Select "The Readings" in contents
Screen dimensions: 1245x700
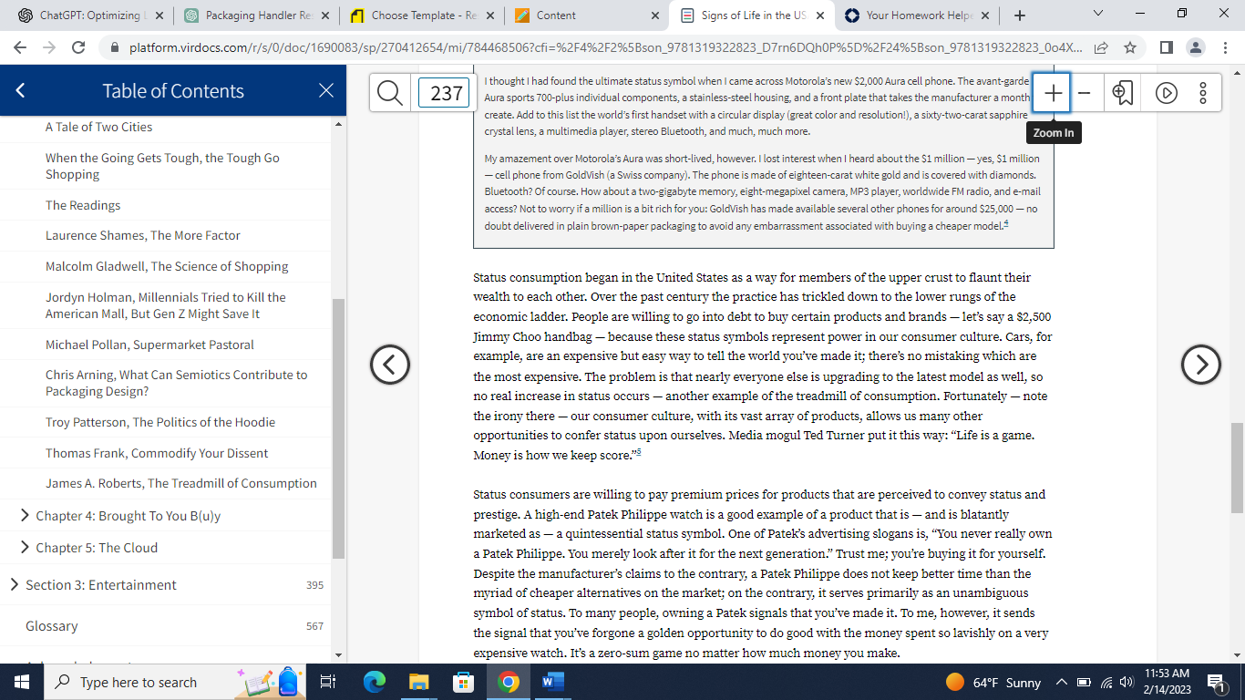(83, 205)
